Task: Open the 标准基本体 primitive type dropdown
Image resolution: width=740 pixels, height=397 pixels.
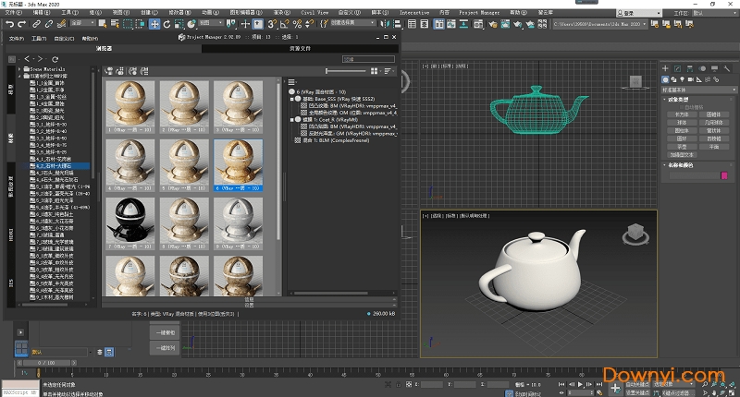Action: (698, 90)
